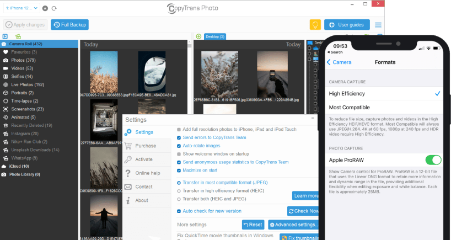Click the Videos (53) icon

coord(6,68)
